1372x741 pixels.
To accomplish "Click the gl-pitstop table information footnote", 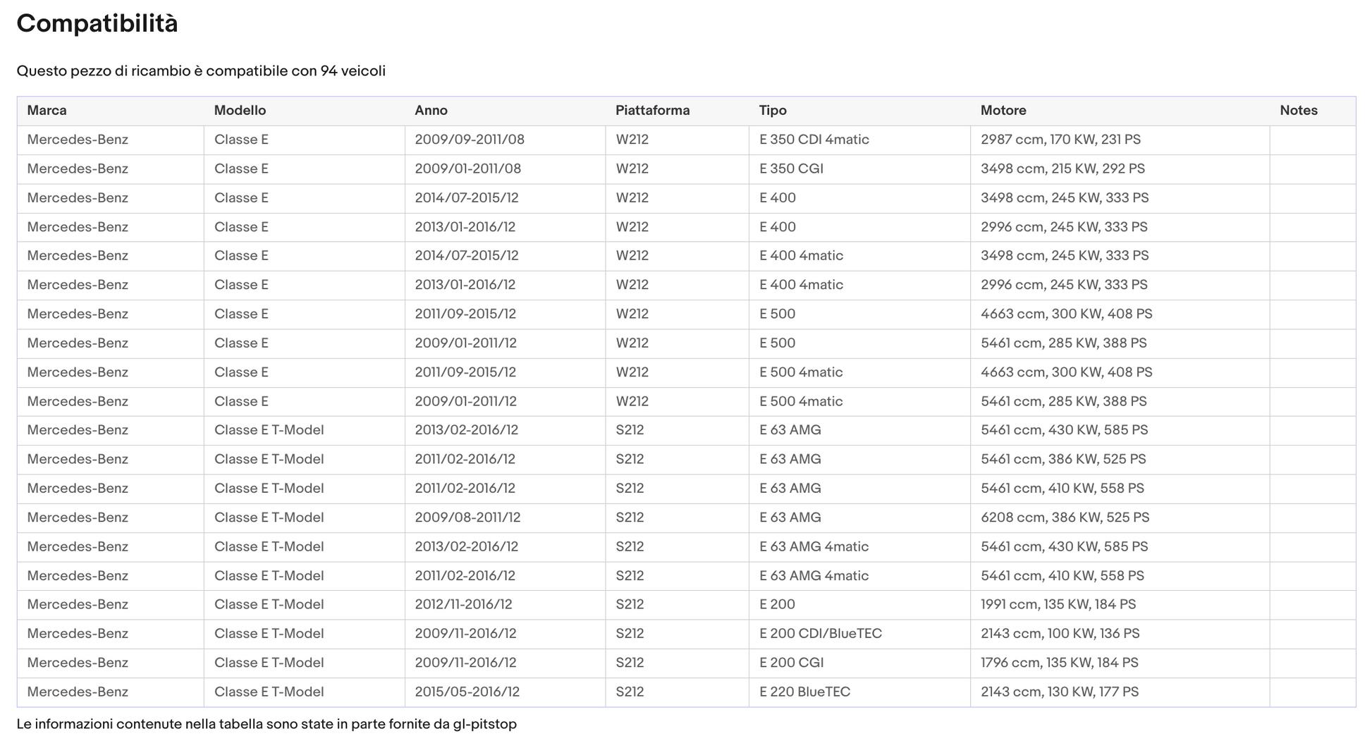I will click(267, 724).
